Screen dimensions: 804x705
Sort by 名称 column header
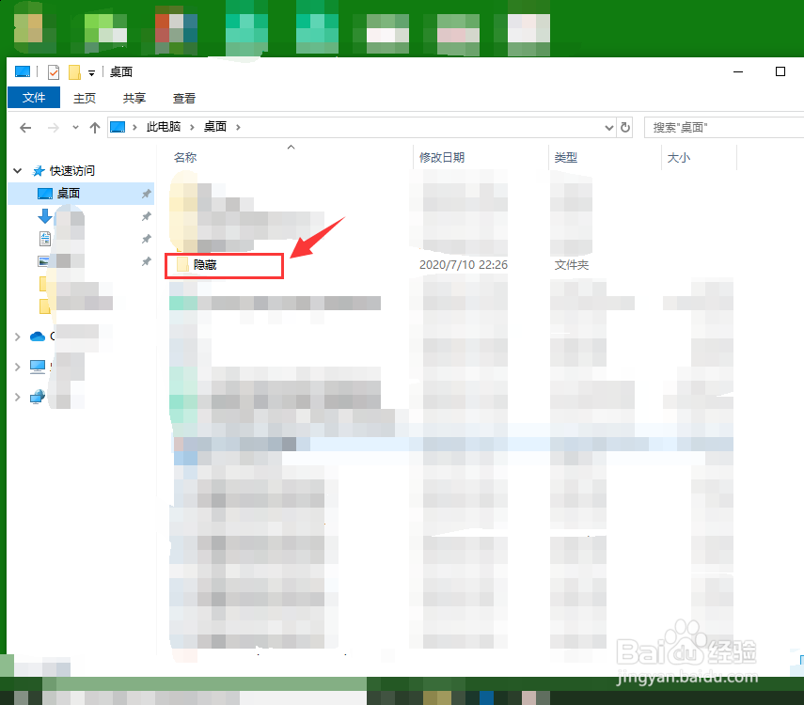185,157
